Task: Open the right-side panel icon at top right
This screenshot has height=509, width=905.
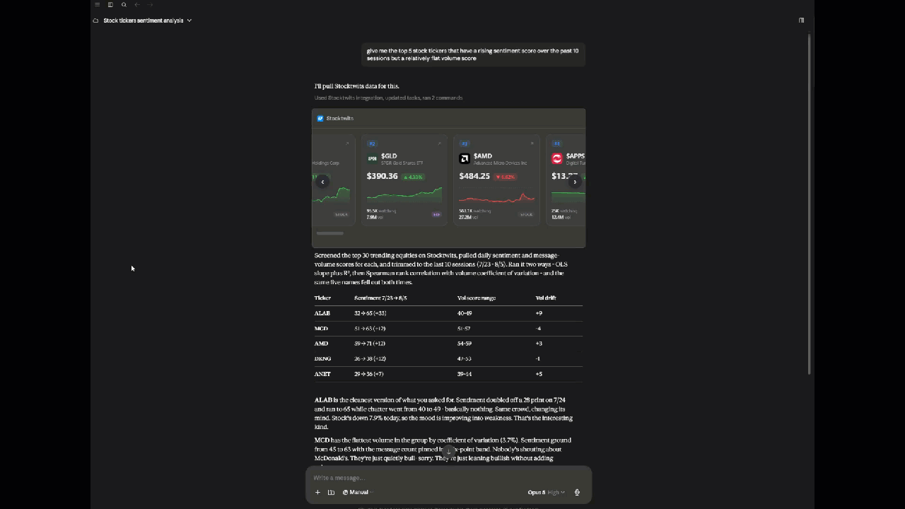Action: click(801, 21)
